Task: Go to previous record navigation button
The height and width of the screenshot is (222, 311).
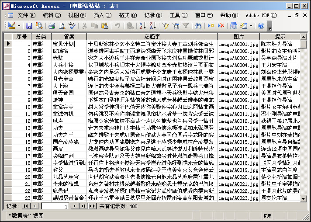Action: coord(35,206)
